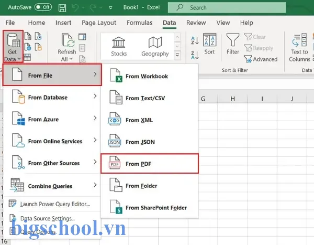
Task: Expand the Data Types gallery more arrow
Action: click(177, 55)
